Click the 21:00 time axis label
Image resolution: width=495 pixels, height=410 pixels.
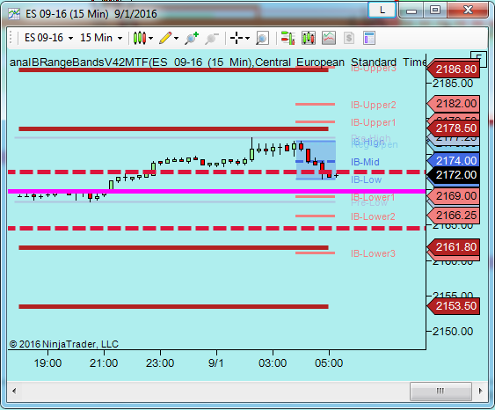click(x=104, y=363)
